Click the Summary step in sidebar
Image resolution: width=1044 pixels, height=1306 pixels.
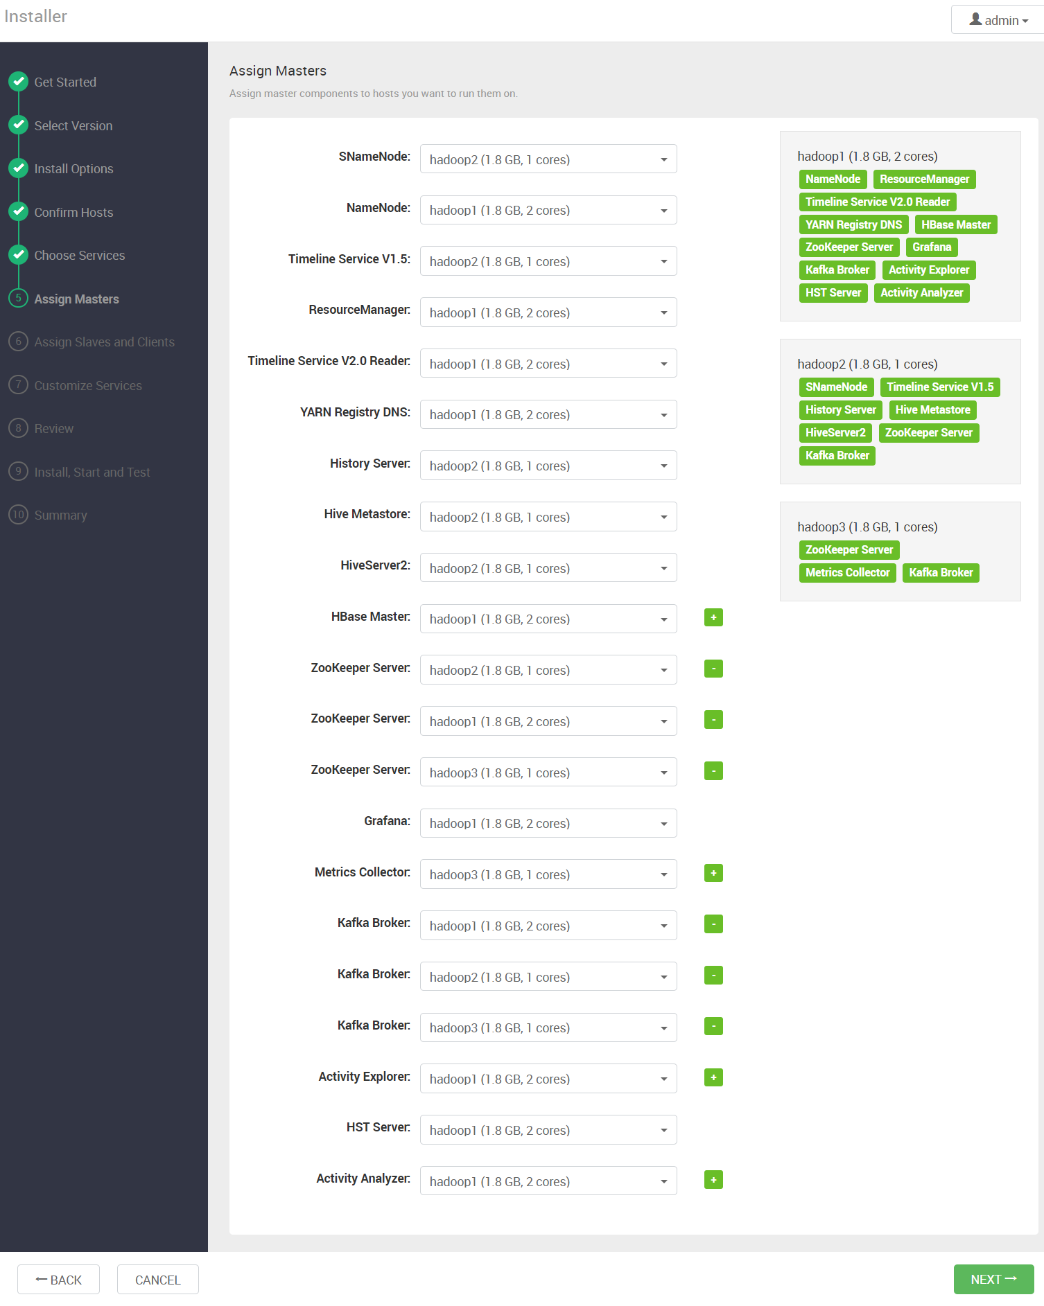coord(61,515)
